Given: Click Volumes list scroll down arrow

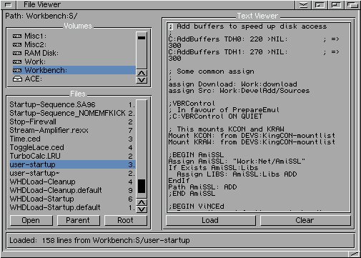Looking at the screenshot, I should point(142,80).
